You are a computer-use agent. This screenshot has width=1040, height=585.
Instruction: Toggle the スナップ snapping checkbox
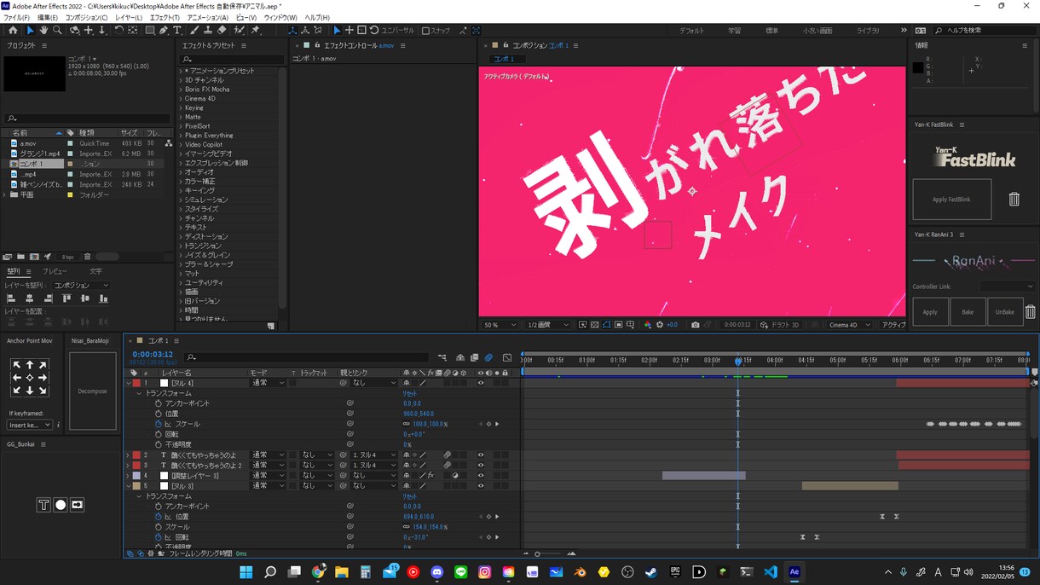426,32
